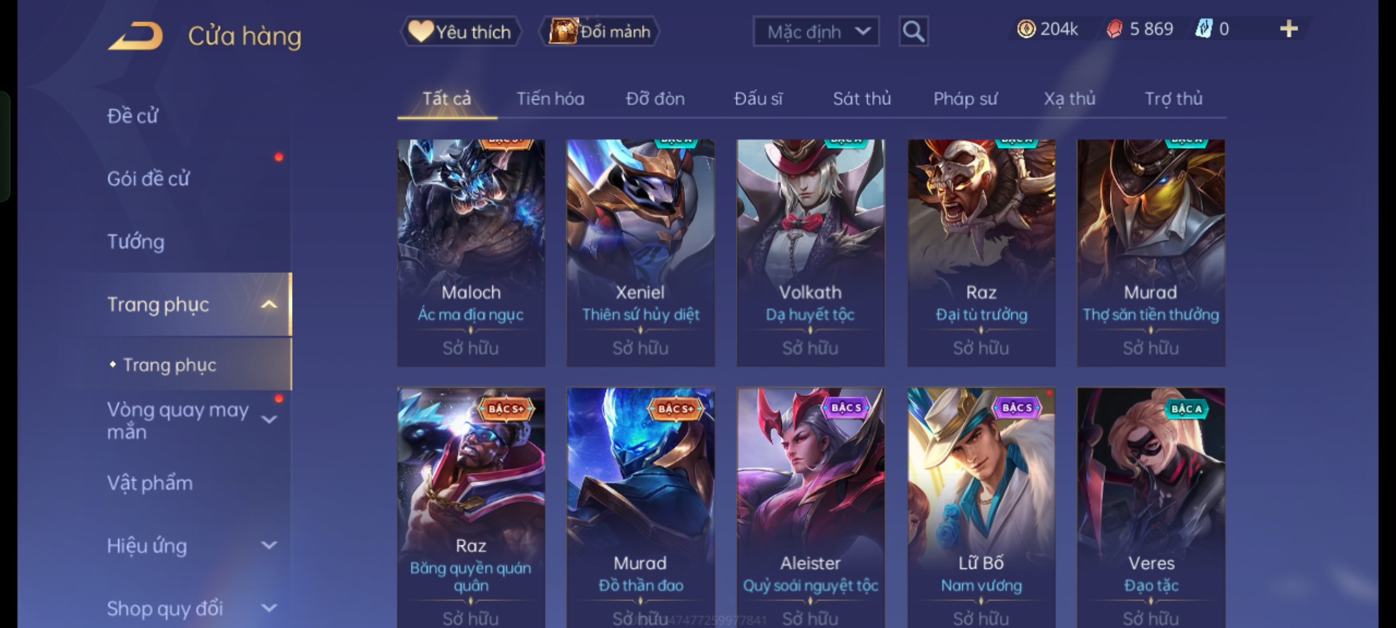The width and height of the screenshot is (1396, 628).
Task: Tap the red ruby currency icon
Action: (1114, 29)
